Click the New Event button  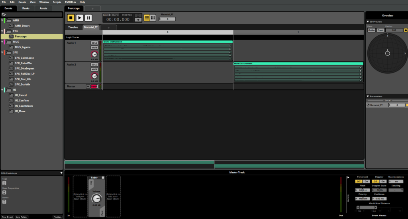point(8,217)
